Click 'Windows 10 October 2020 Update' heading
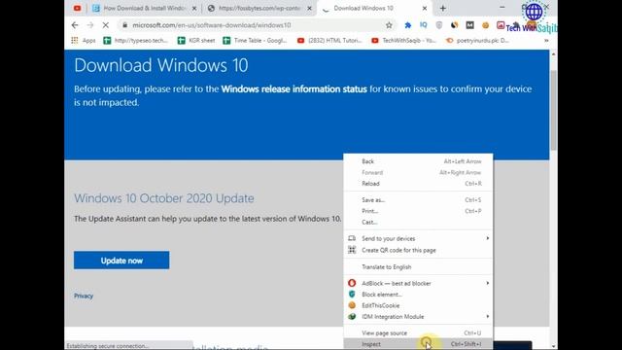This screenshot has width=622, height=350. point(164,198)
